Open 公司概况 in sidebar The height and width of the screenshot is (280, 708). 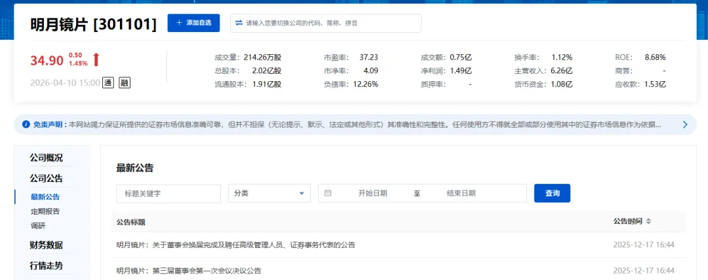47,158
